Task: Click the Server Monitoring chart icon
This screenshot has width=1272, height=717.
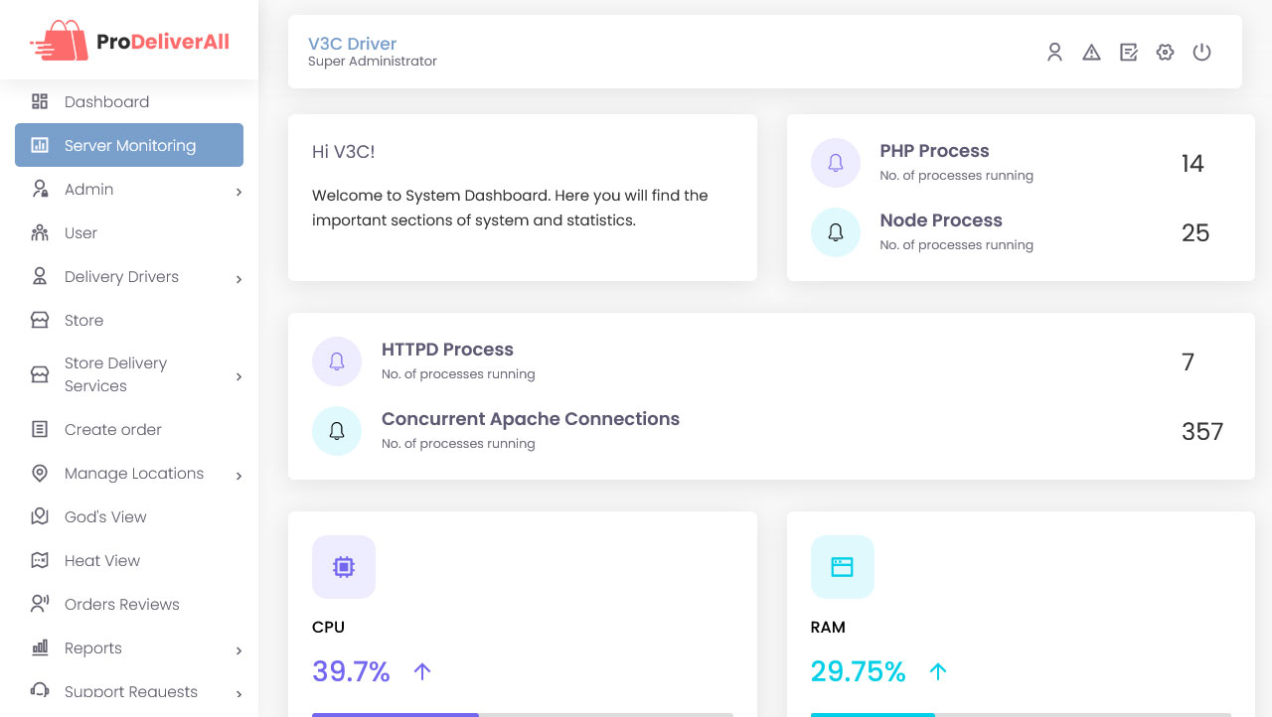Action: point(40,145)
